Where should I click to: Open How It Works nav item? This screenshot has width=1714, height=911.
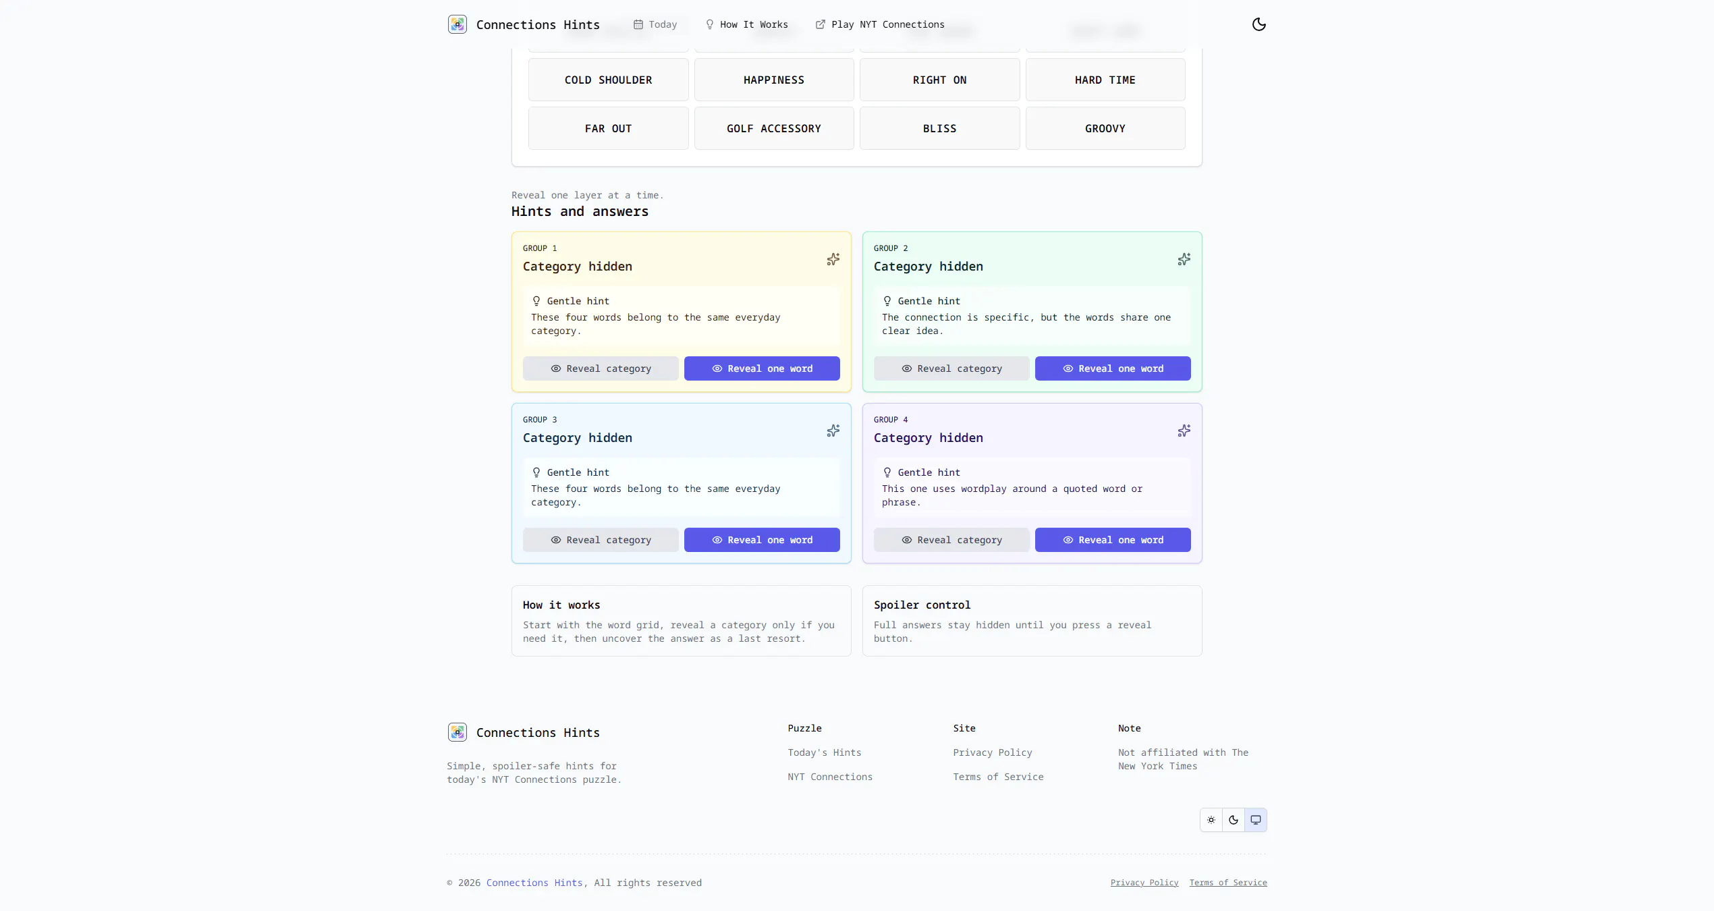point(746,24)
